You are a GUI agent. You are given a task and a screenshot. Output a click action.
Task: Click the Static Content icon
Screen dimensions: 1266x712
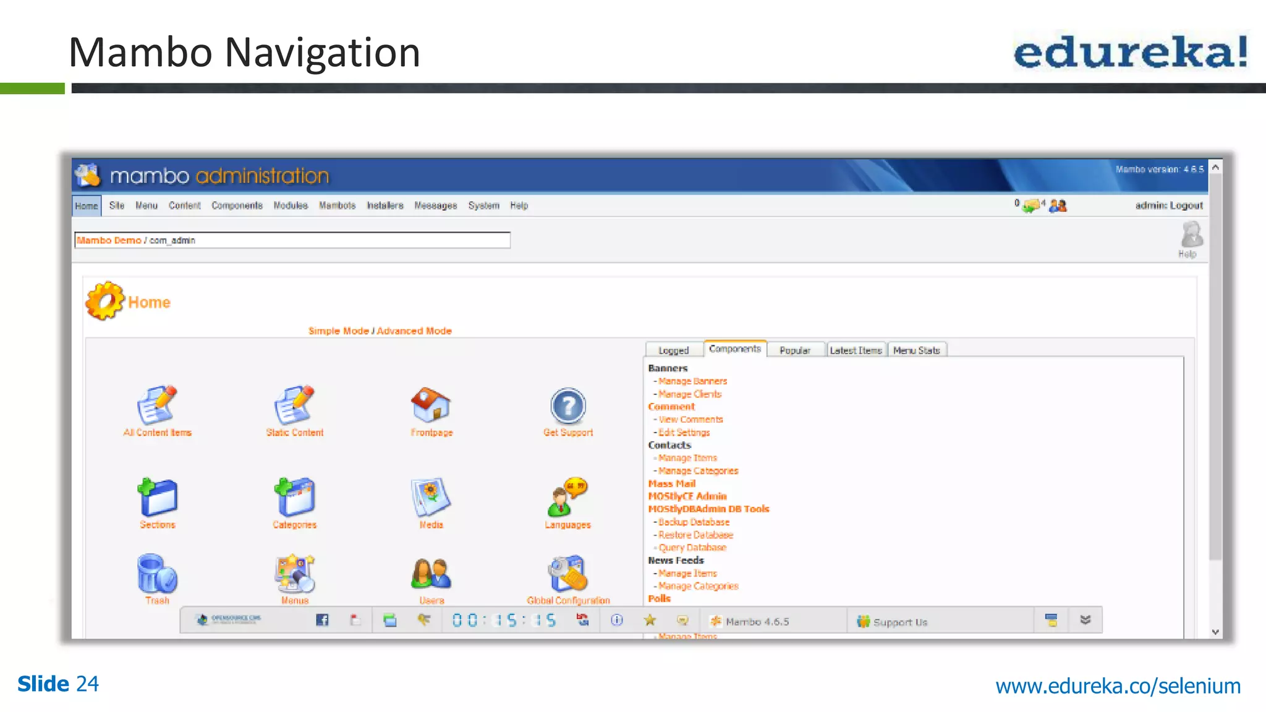[294, 405]
